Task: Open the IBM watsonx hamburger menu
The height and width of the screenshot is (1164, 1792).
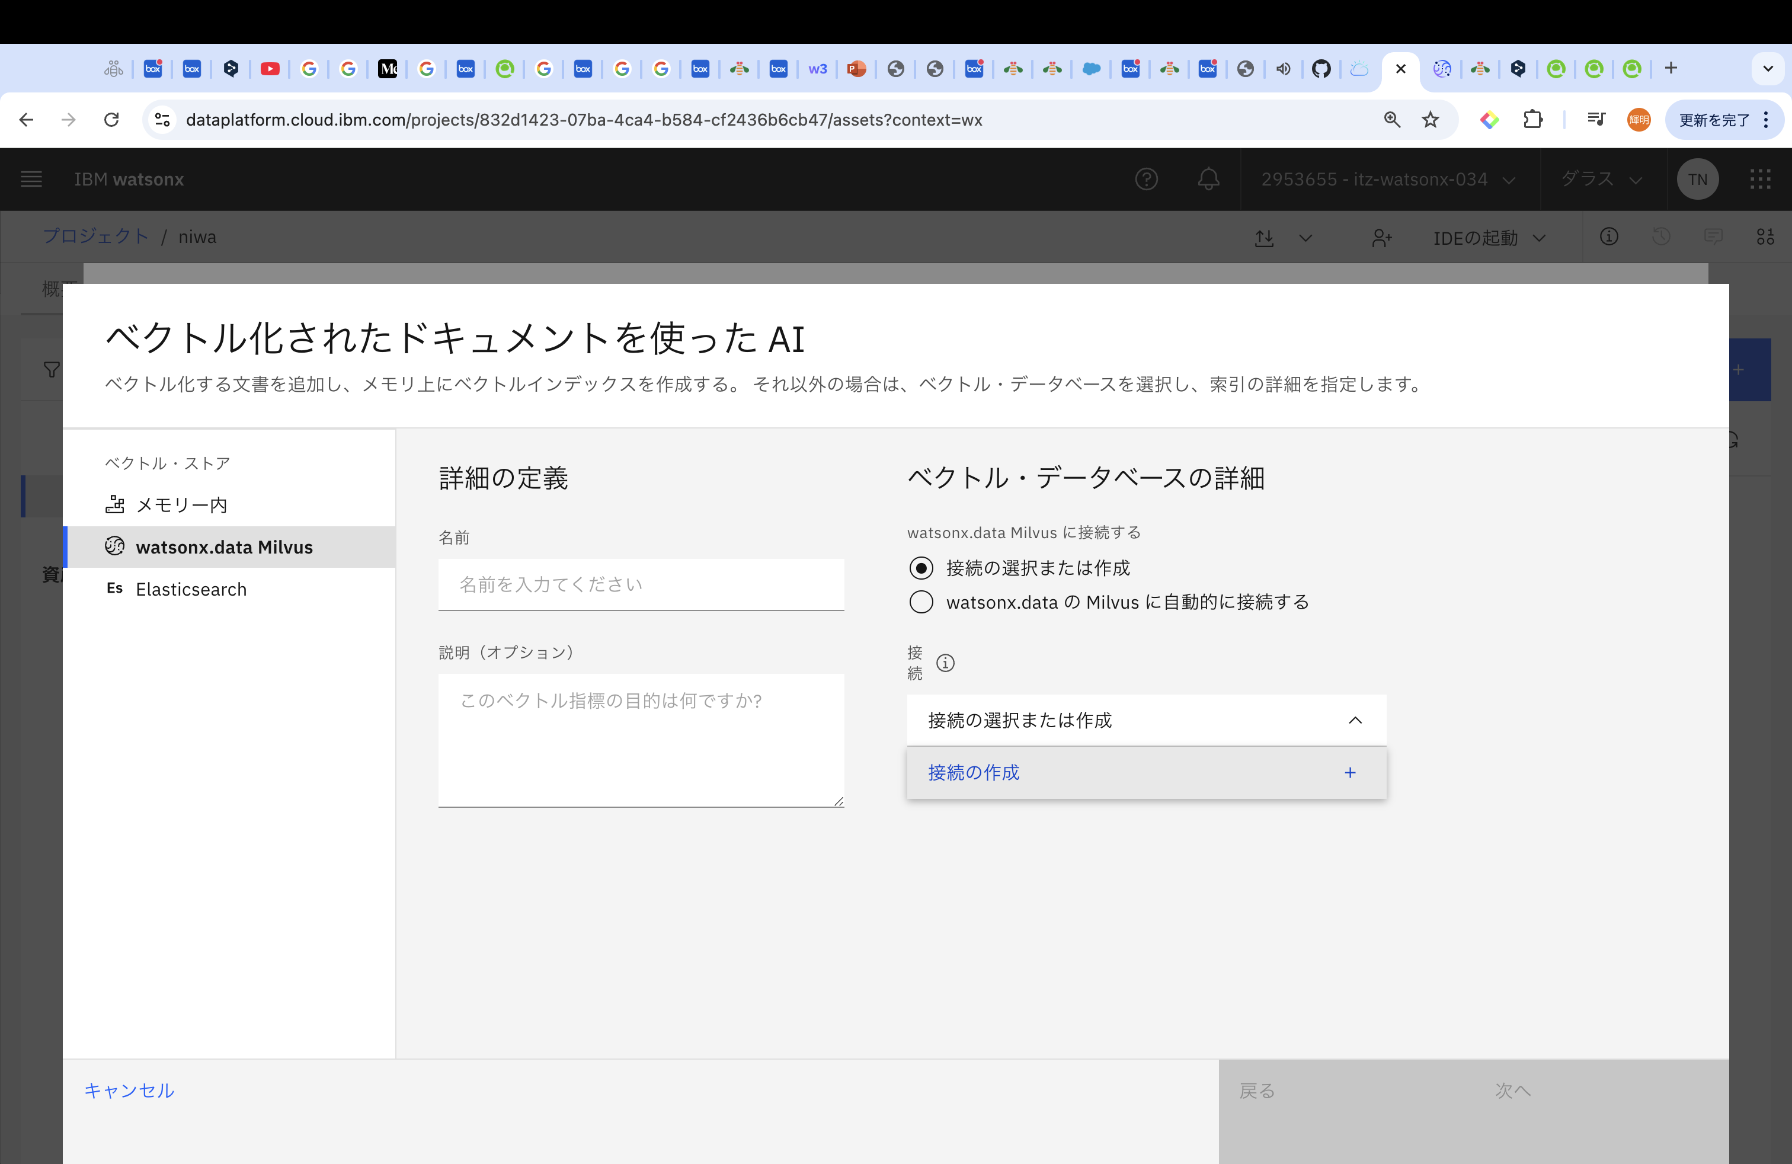Action: pyautogui.click(x=31, y=179)
